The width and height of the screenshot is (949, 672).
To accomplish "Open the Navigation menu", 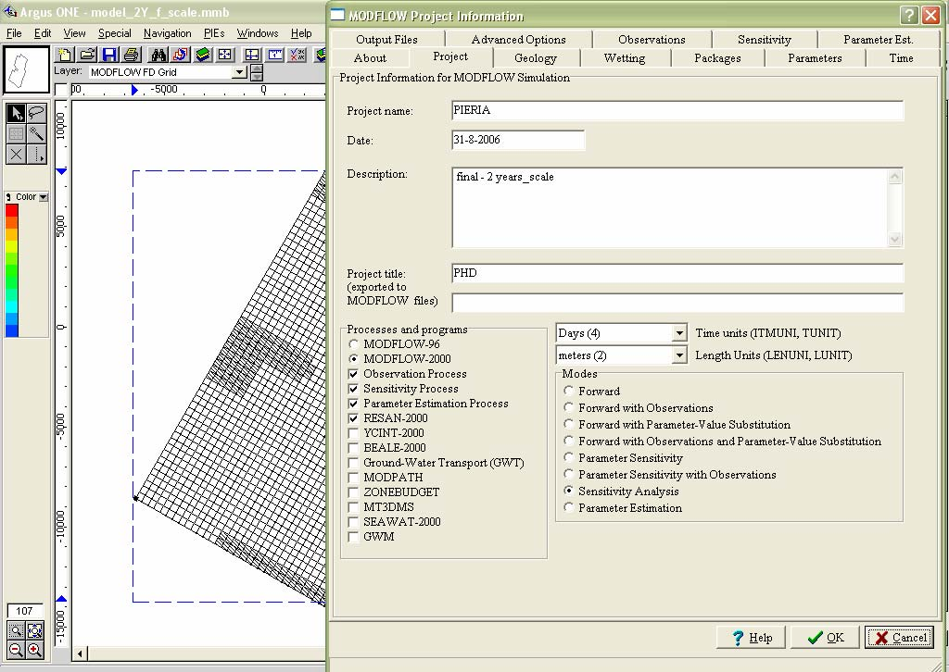I will (x=167, y=33).
